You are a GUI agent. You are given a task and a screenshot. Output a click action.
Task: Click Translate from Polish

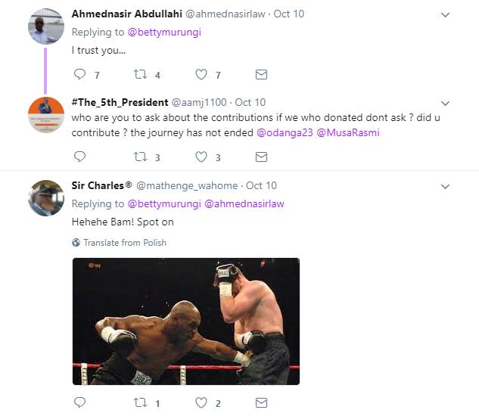click(x=120, y=243)
